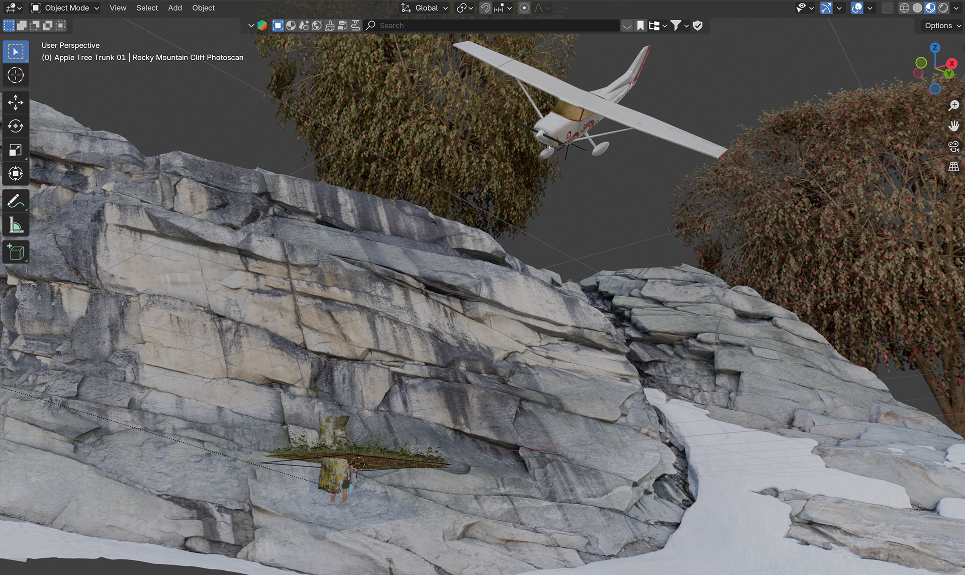Image resolution: width=965 pixels, height=575 pixels.
Task: Activate the Move tool
Action: [16, 102]
